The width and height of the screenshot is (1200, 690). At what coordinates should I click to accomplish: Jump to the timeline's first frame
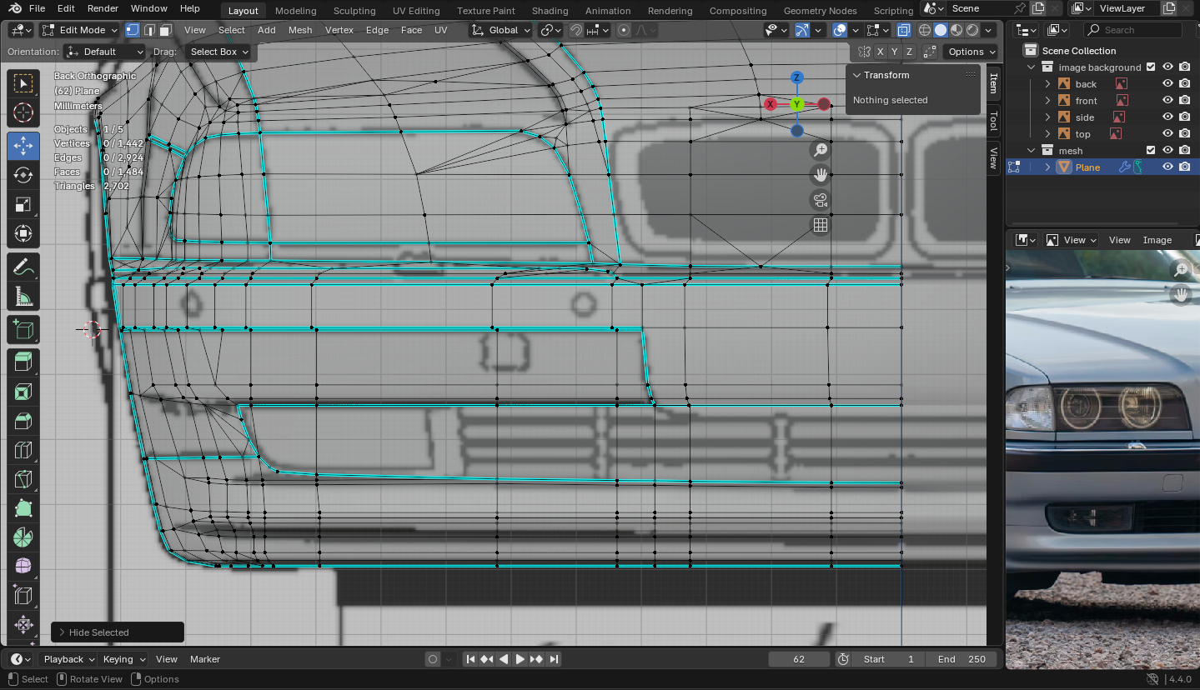(x=470, y=659)
